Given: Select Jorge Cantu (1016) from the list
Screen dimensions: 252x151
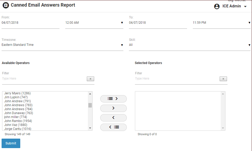Looking at the screenshot, I should [x=18, y=129].
